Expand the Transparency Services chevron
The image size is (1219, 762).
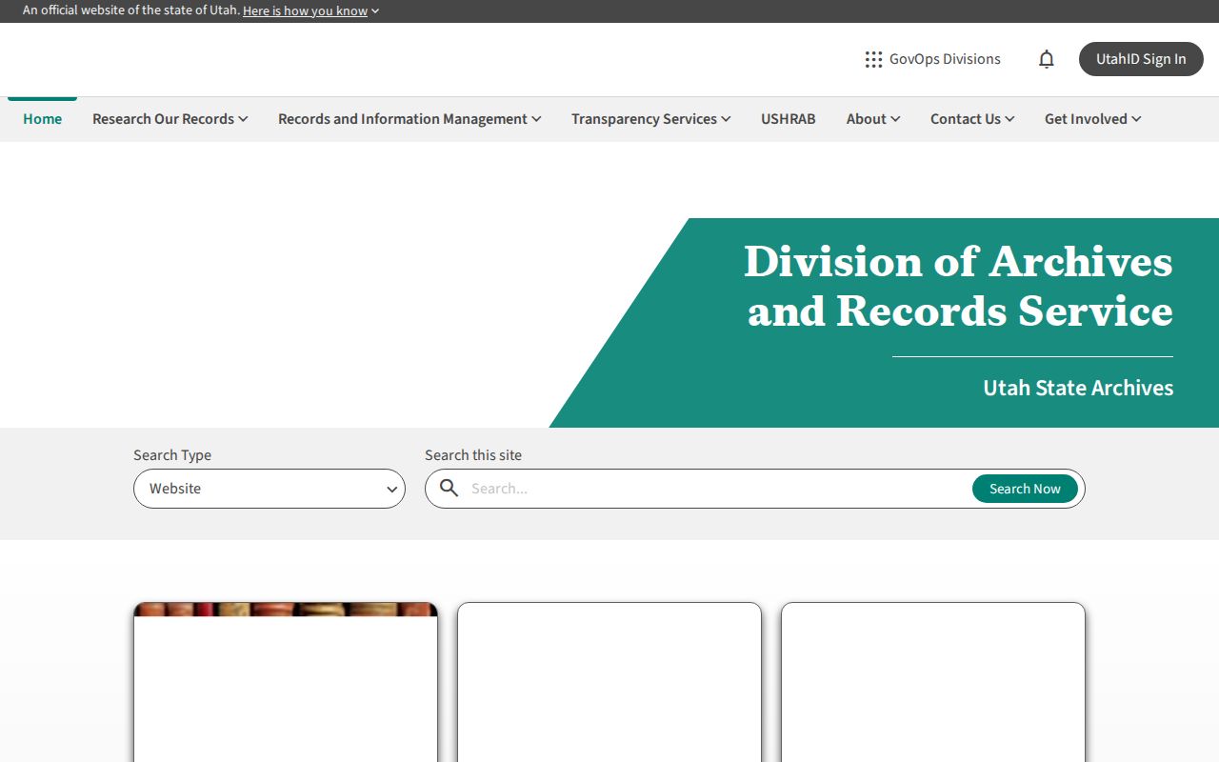726,119
